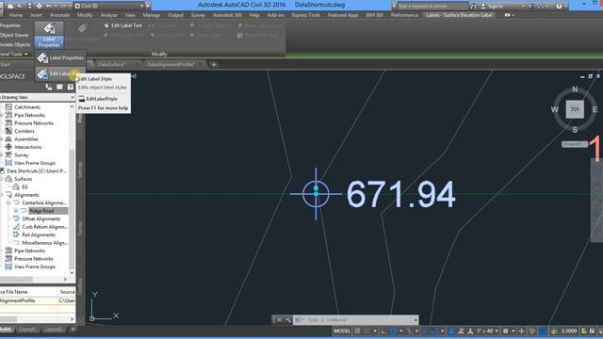Viewport: 603px width, 339px height.
Task: Click the Intersections icon in the tree
Action: 8,147
